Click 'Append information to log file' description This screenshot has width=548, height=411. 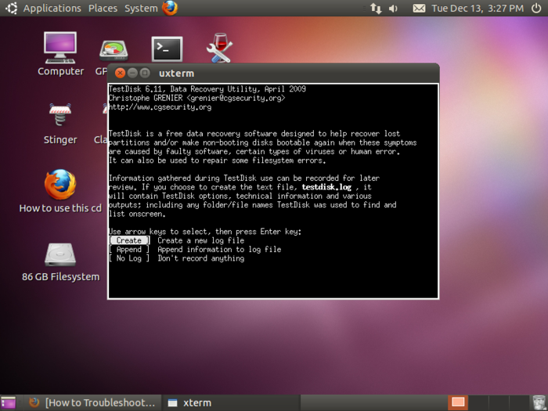click(219, 249)
